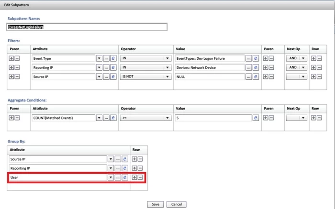The width and height of the screenshot is (335, 209).
Task: Open expression builder for Event Type attribute
Action: coord(113,58)
